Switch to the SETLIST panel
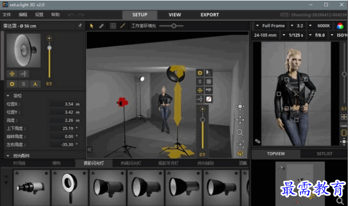The image size is (349, 206). pyautogui.click(x=324, y=154)
